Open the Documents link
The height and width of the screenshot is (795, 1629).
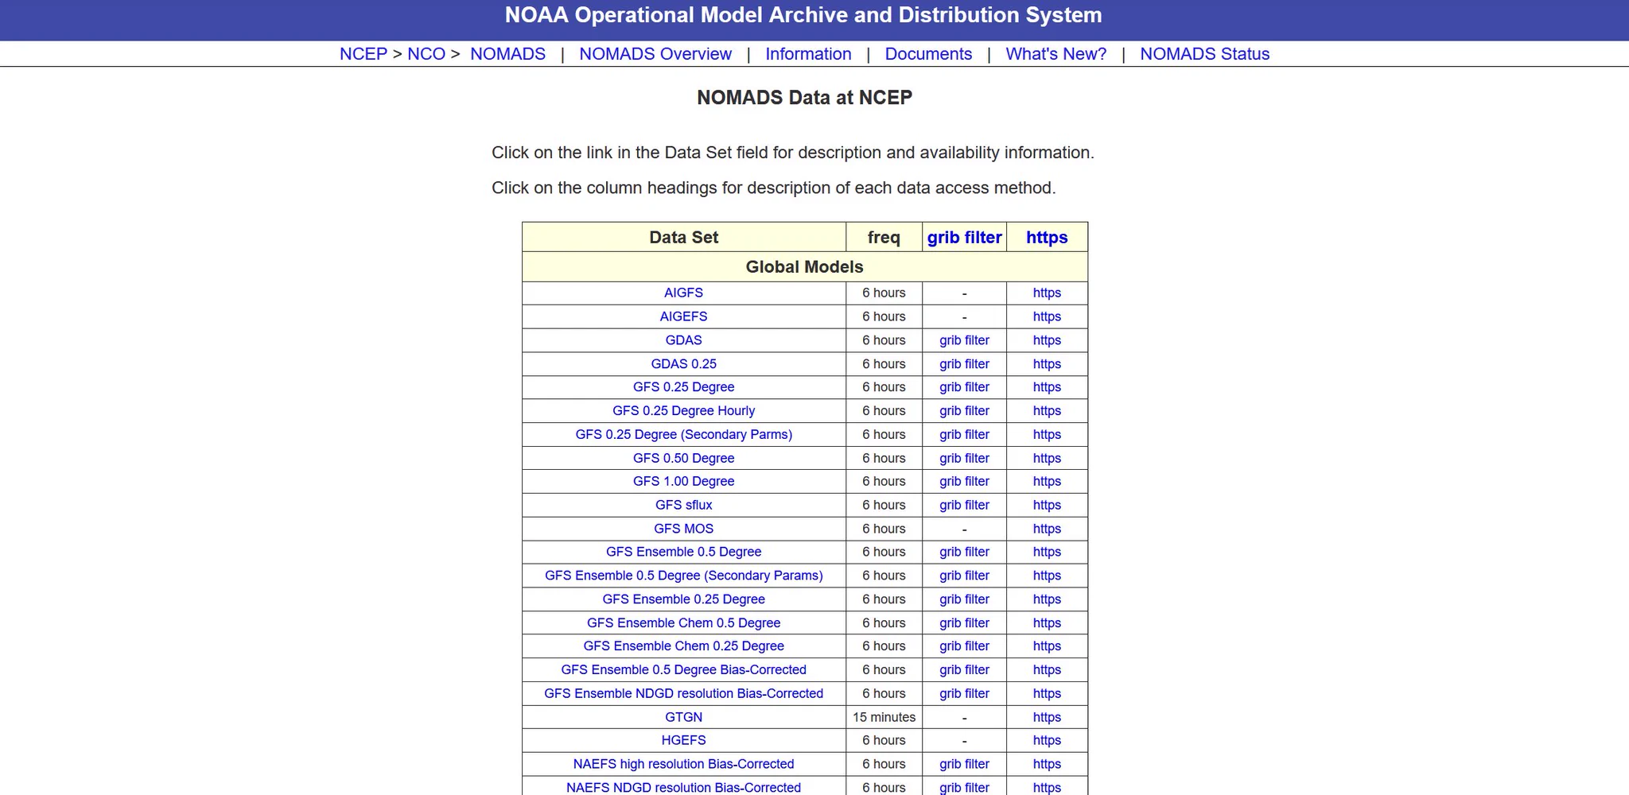(928, 54)
